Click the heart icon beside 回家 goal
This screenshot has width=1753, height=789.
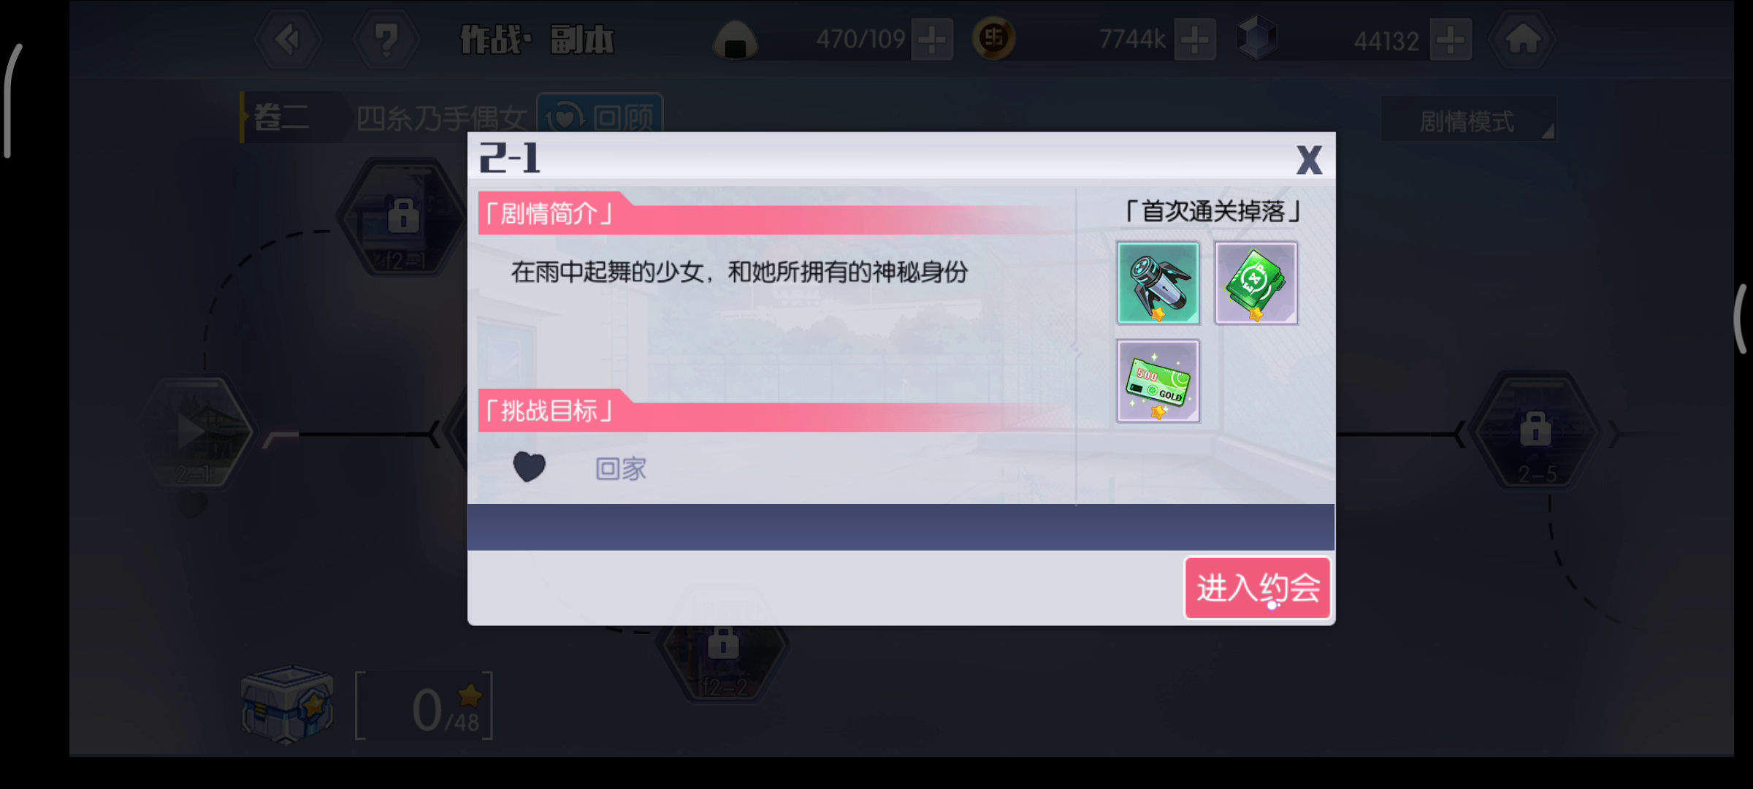click(529, 467)
